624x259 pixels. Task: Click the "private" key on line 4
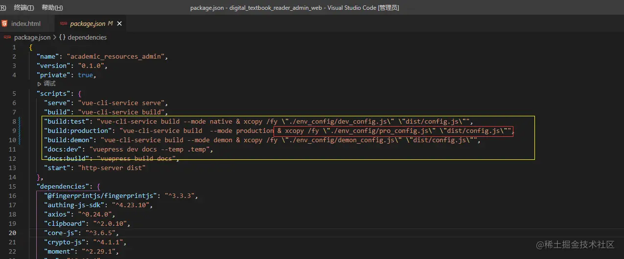point(54,75)
